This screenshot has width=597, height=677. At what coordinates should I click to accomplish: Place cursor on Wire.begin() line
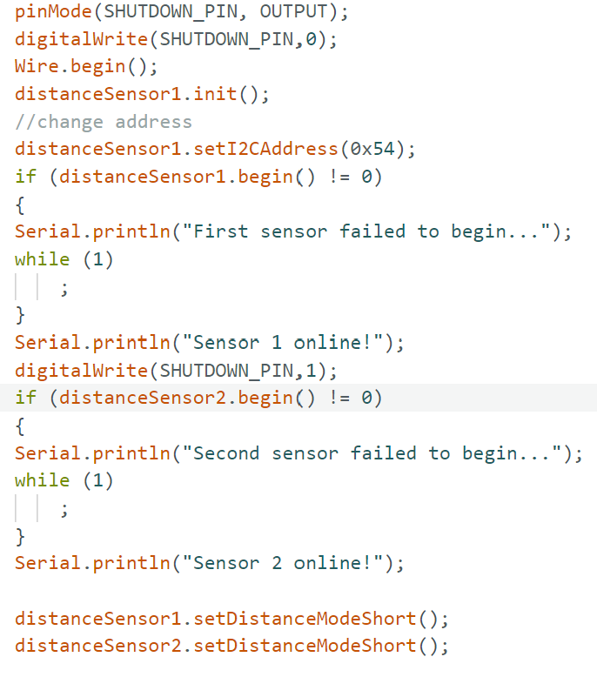86,66
